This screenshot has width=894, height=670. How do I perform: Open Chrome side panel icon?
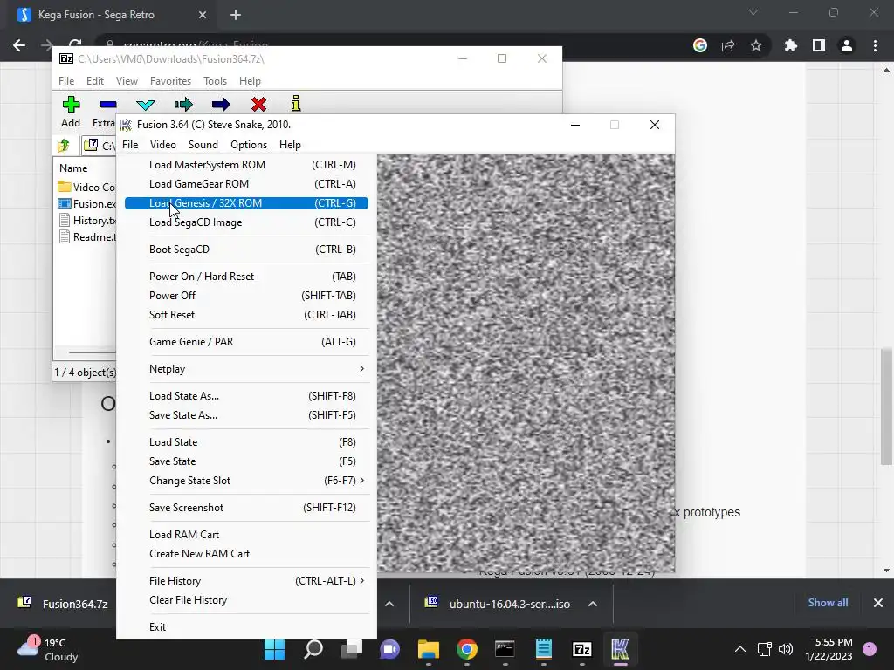pos(819,45)
